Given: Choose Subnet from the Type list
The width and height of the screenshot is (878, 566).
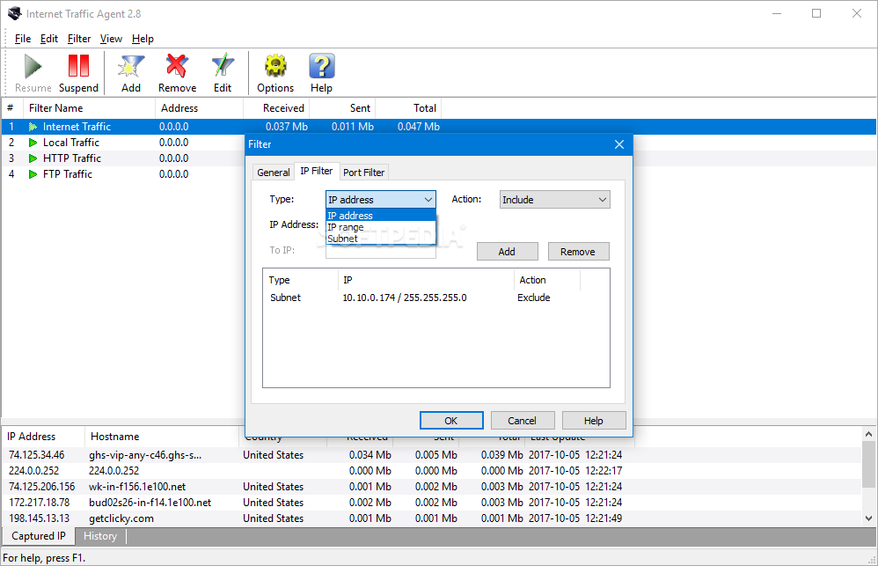Looking at the screenshot, I should [381, 239].
